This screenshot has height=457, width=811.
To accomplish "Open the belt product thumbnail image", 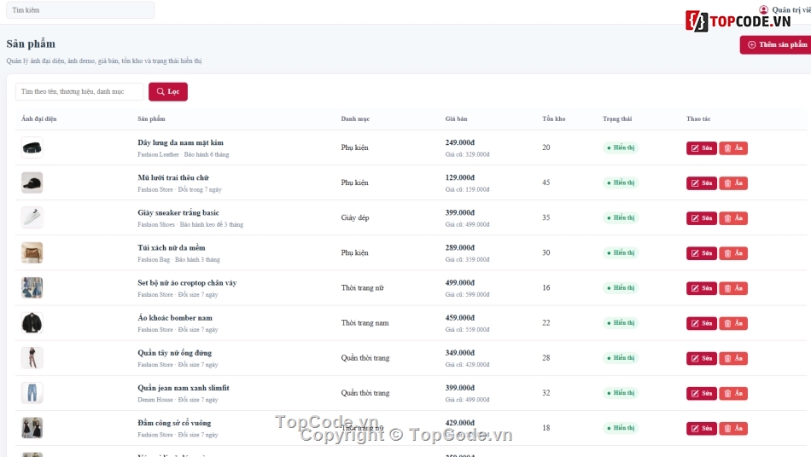I will [32, 148].
